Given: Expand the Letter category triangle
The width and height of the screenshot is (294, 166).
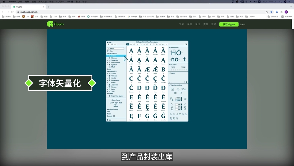Looking at the screenshot, I should 108,56.
